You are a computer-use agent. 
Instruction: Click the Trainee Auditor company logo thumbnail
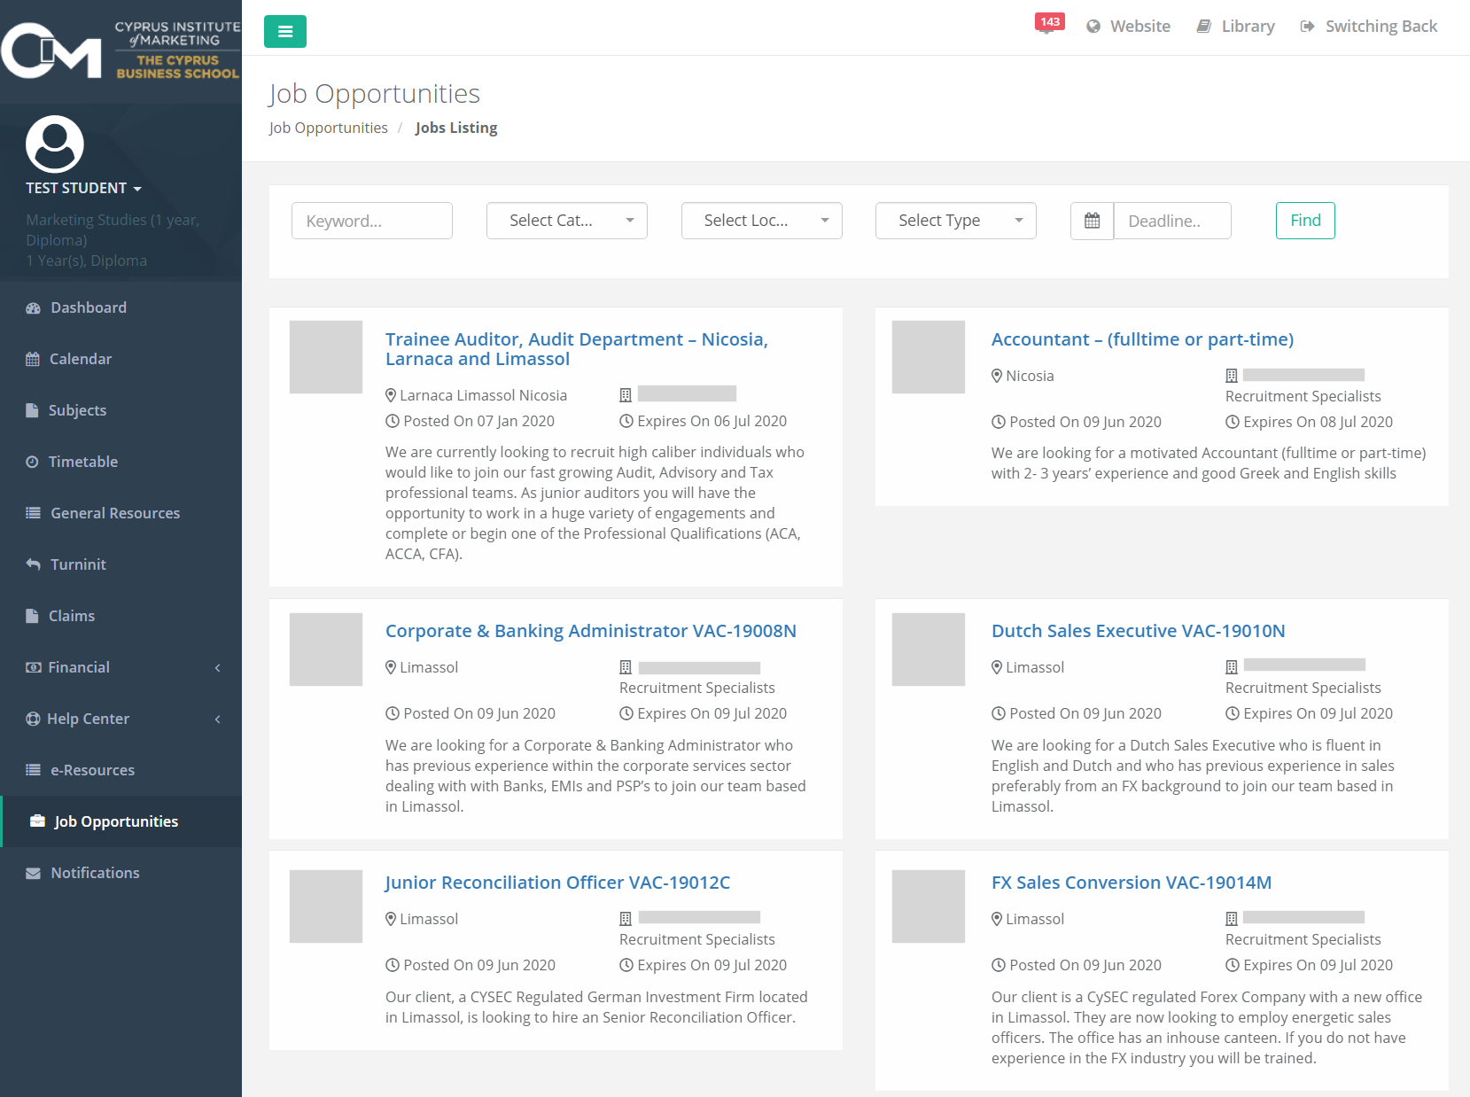[x=326, y=357]
